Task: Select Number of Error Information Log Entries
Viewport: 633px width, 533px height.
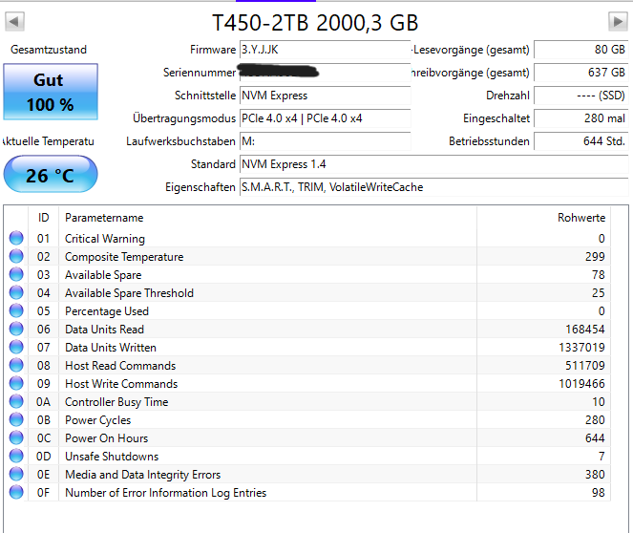Action: tap(166, 493)
